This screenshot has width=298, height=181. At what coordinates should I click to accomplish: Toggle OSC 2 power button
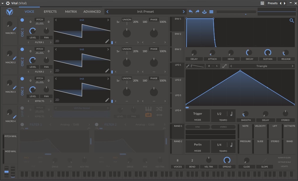pos(22,49)
